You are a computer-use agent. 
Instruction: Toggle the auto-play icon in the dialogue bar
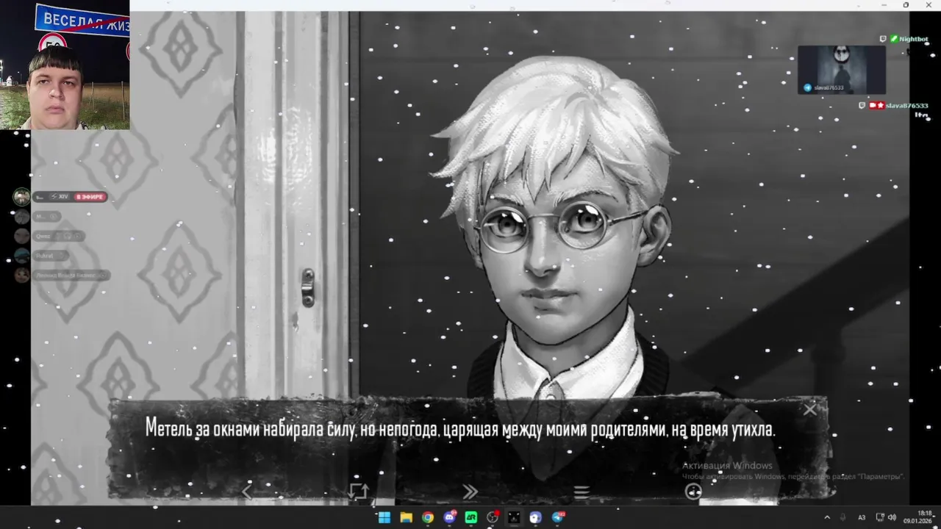[x=358, y=492]
